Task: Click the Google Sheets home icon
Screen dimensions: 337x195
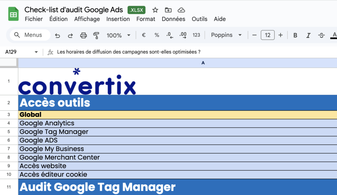Action: [13, 14]
